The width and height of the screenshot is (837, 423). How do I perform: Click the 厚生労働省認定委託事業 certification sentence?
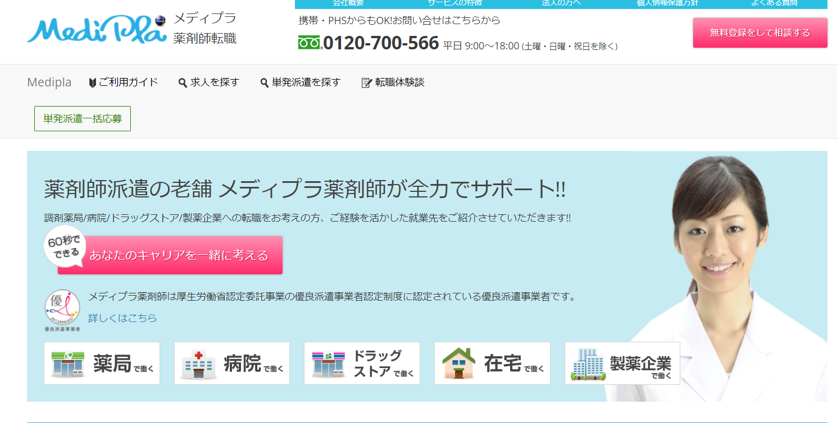point(333,296)
